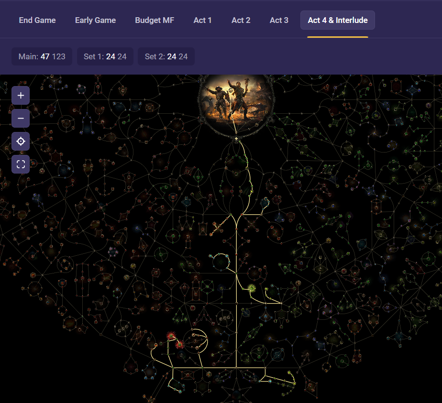Click the starting node below the portrait
442x403 pixels.
pos(236,139)
